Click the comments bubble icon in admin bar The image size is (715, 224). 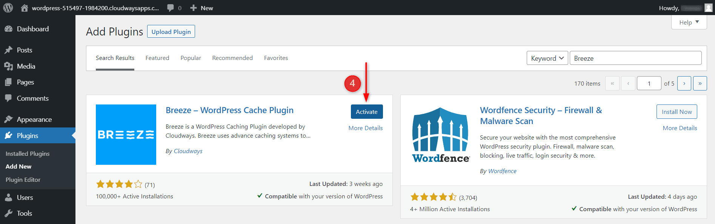coord(171,8)
